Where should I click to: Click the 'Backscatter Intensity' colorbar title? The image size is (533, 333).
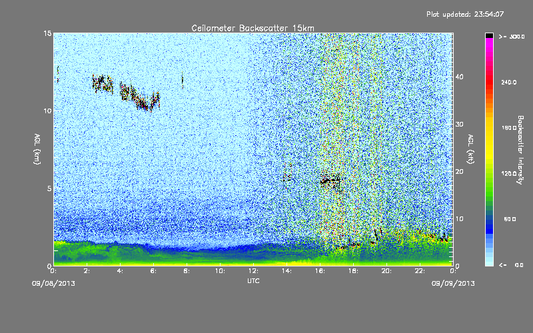pos(520,150)
